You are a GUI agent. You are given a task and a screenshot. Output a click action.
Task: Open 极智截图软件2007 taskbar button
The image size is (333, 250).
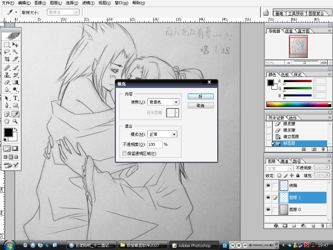[x=142, y=245]
